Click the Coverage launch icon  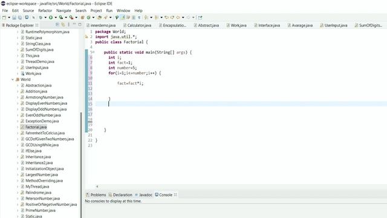pos(61,18)
